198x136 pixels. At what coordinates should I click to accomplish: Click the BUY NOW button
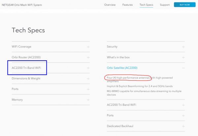184,5
